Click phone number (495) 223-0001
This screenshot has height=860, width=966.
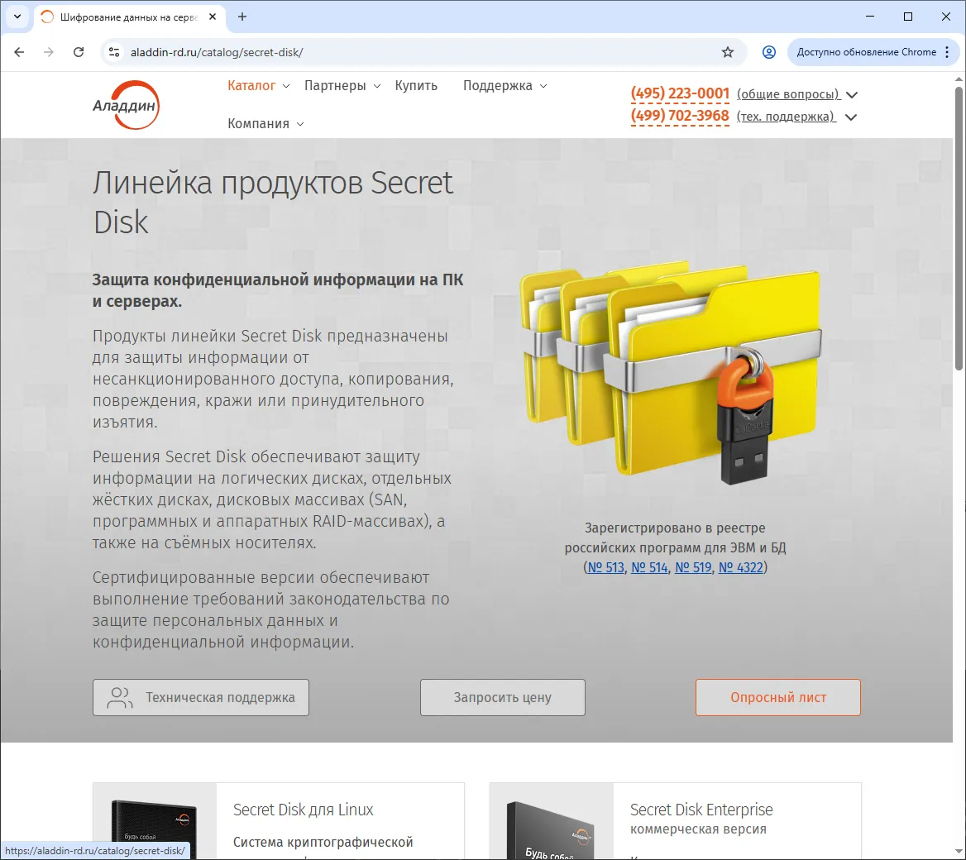pyautogui.click(x=680, y=93)
